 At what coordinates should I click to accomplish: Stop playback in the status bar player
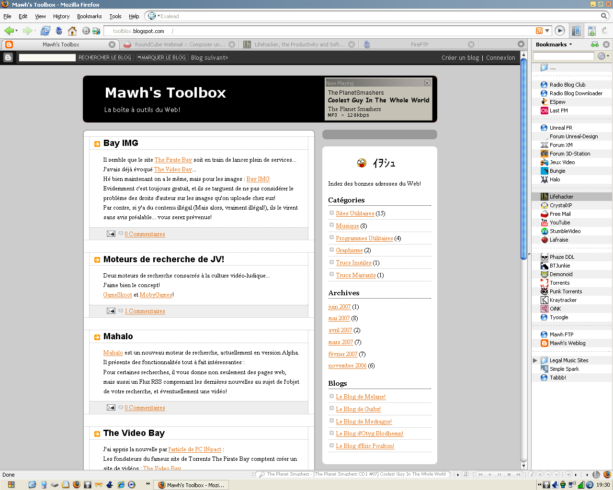click(x=509, y=475)
